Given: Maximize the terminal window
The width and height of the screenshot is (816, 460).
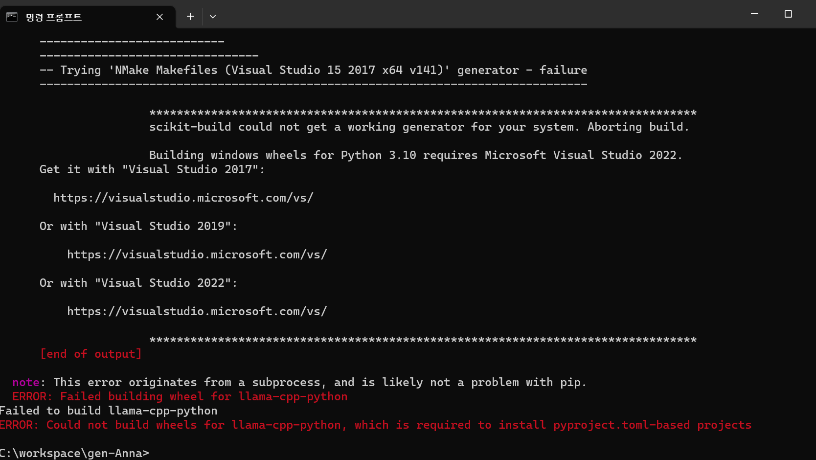Looking at the screenshot, I should pos(788,14).
